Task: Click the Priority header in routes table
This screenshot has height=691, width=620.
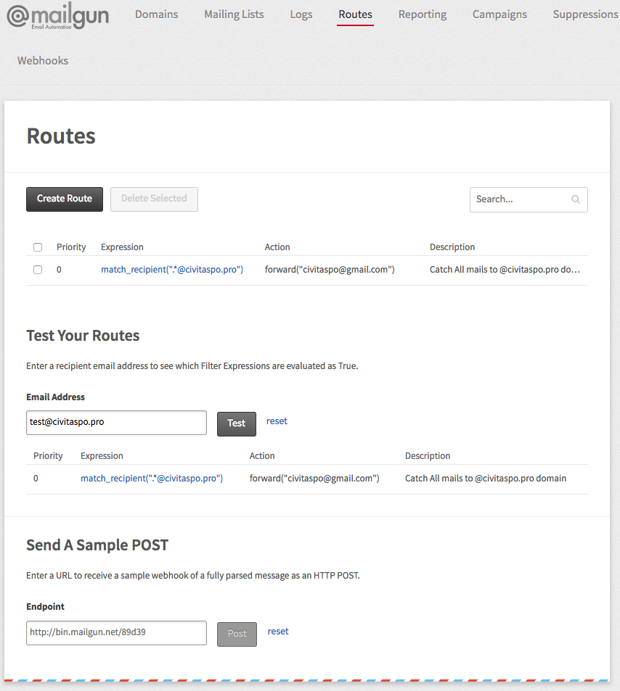Action: [x=71, y=247]
